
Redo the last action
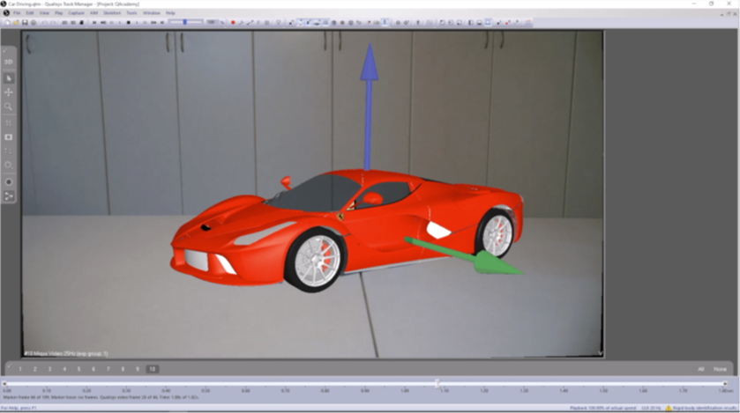pos(53,23)
